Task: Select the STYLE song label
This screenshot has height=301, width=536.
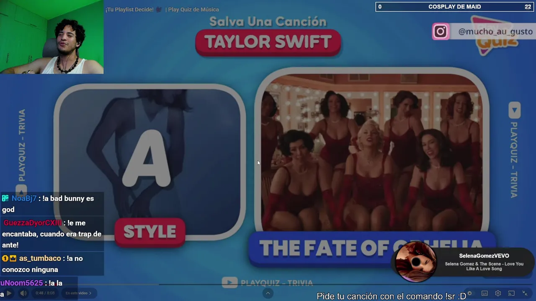Action: click(x=150, y=232)
